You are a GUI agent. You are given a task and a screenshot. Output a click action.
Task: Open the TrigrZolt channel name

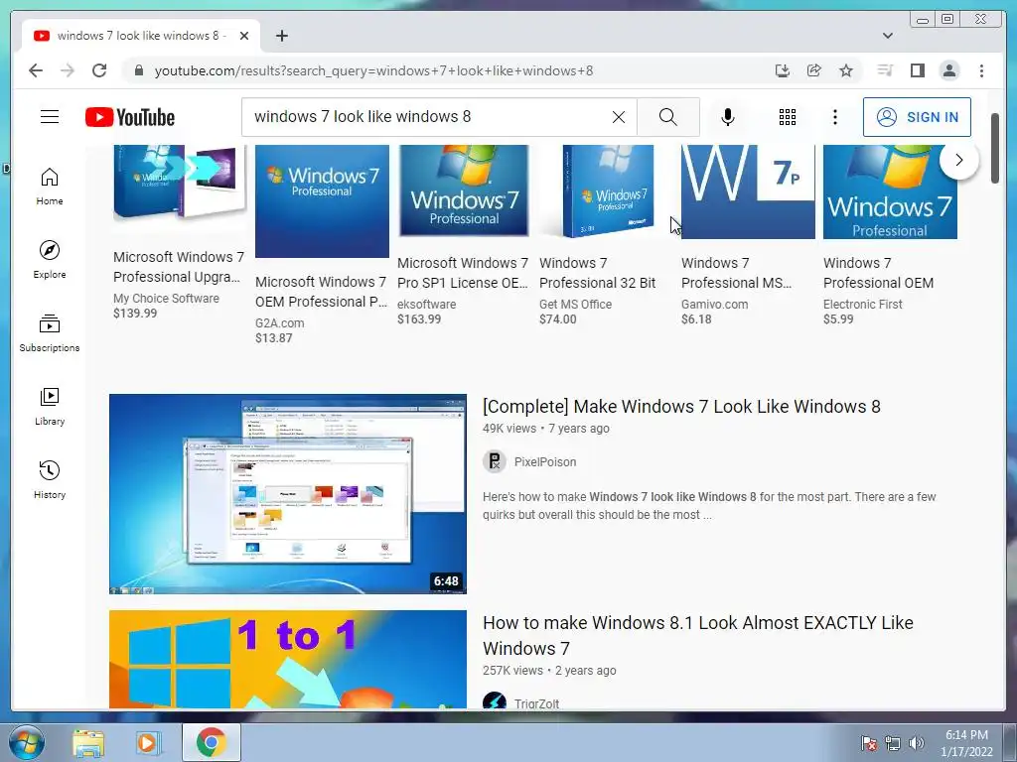click(x=536, y=703)
